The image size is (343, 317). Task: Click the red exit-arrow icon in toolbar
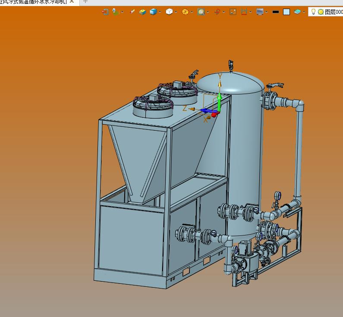click(x=105, y=12)
